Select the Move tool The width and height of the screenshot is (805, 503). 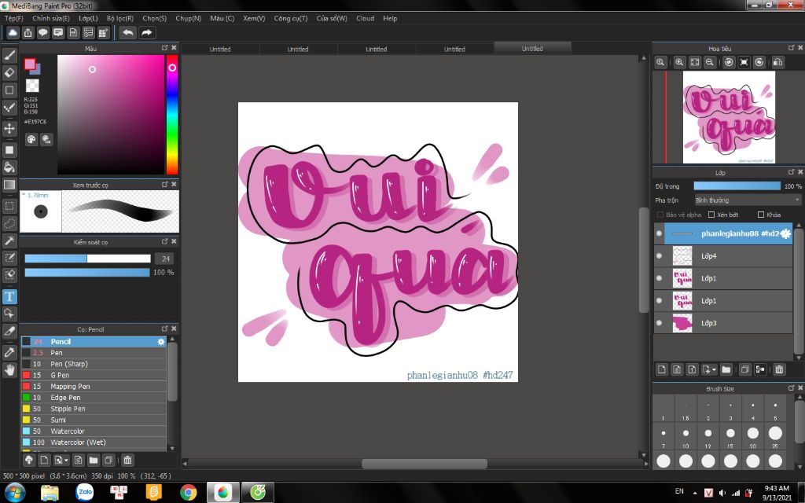pos(9,128)
